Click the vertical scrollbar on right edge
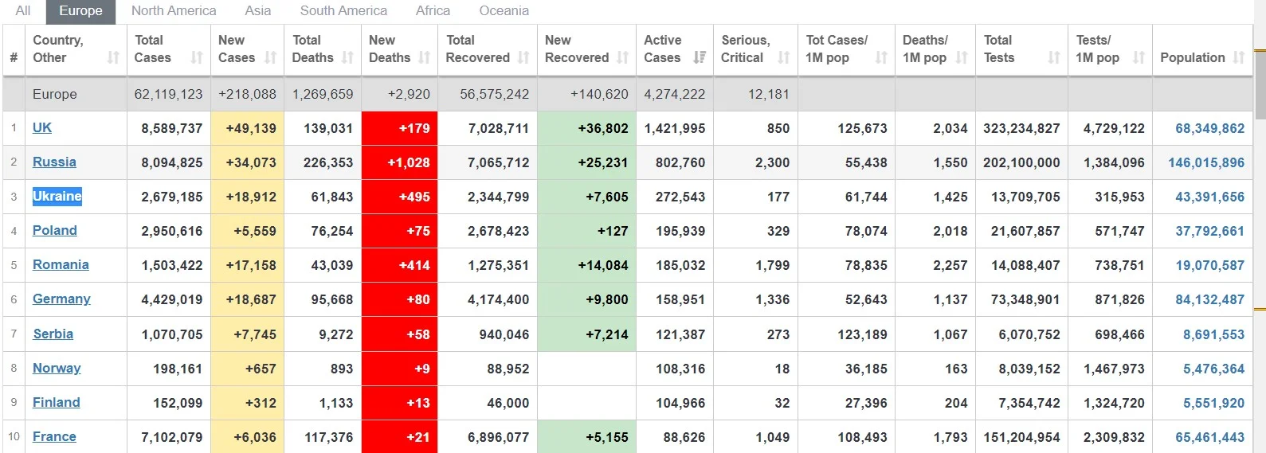The image size is (1266, 453). (1260, 239)
